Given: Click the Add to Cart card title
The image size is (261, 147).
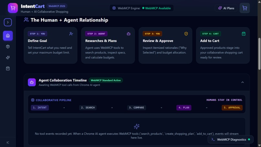Looking at the screenshot, I should (210, 41).
